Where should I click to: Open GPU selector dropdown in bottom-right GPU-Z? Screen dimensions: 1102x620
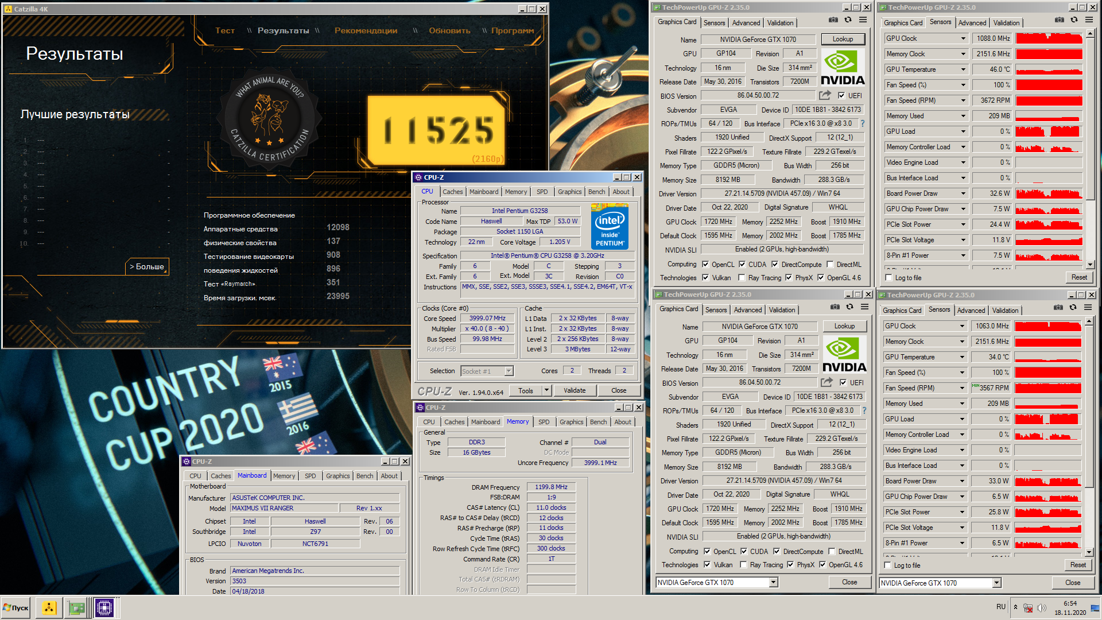(x=997, y=583)
